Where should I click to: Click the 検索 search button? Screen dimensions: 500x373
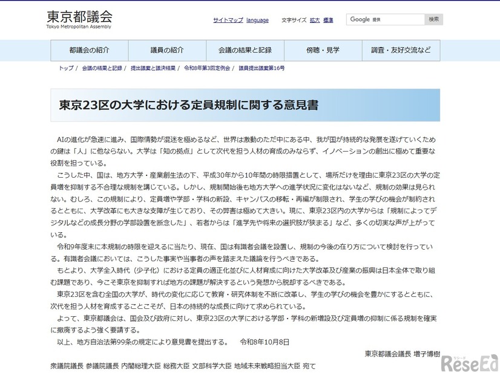pyautogui.click(x=433, y=19)
